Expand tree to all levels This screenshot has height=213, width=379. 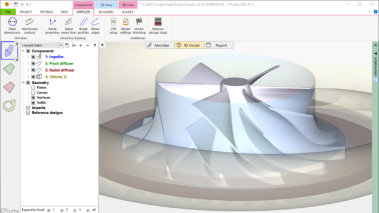pos(92,210)
